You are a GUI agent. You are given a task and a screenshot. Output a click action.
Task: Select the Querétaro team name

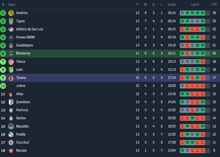click(x=23, y=102)
